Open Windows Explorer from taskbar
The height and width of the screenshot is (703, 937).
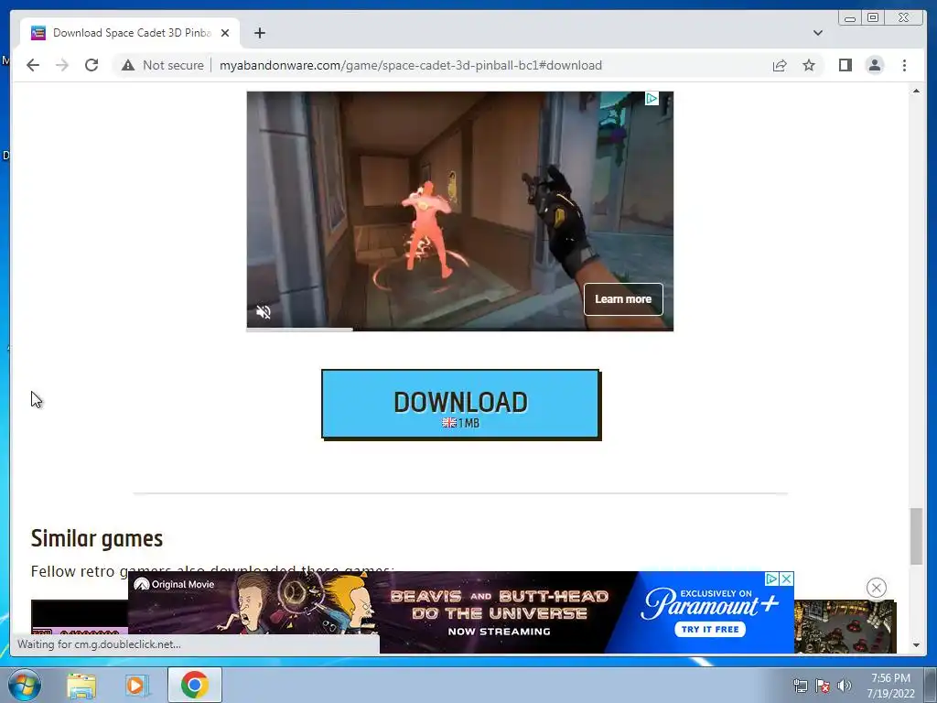pyautogui.click(x=81, y=685)
